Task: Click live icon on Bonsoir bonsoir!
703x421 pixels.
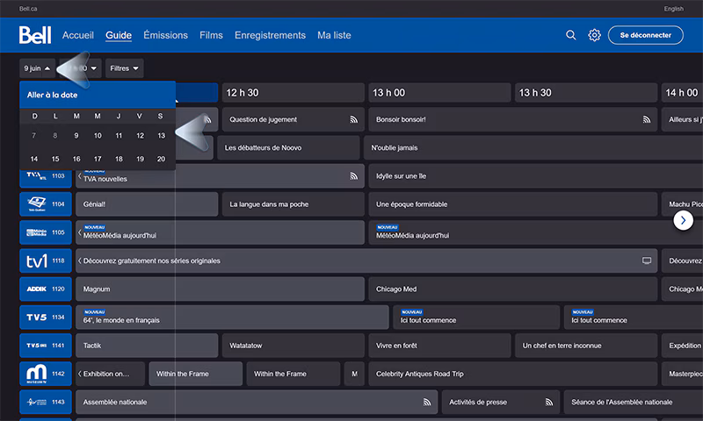Action: [x=647, y=119]
